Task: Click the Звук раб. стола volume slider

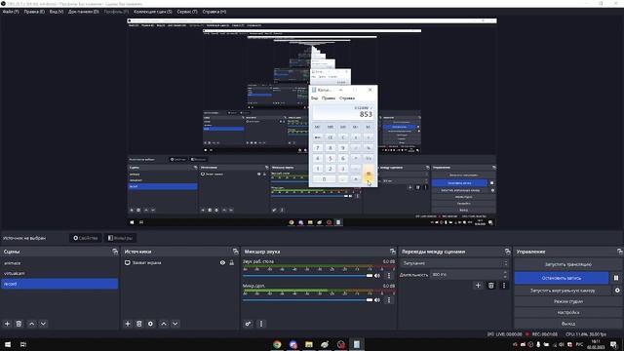Action: pos(308,275)
